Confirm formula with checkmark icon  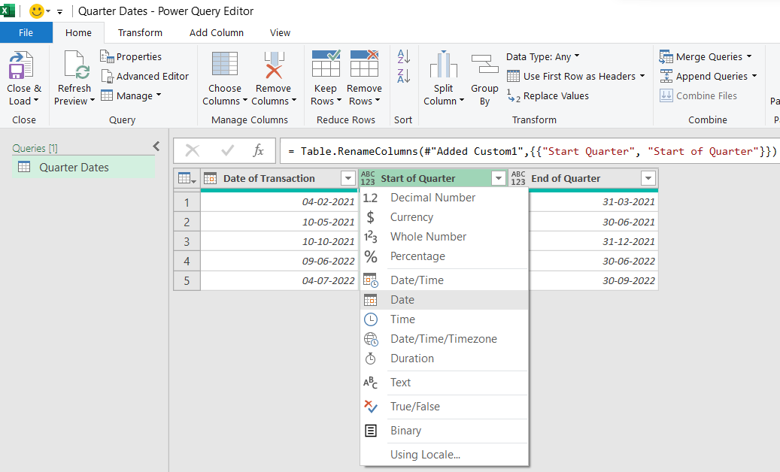(227, 150)
